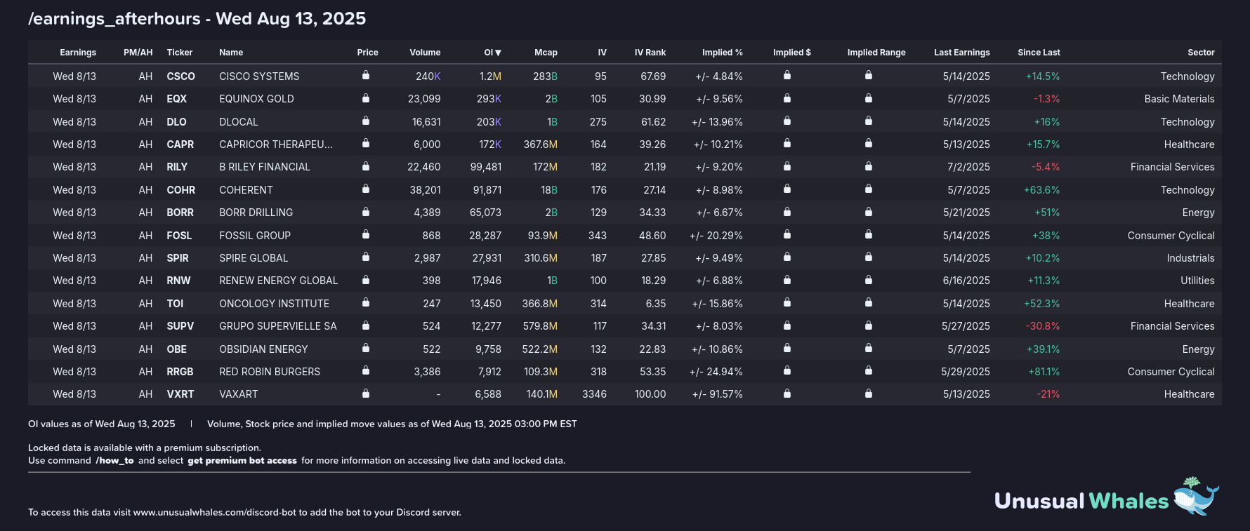The height and width of the screenshot is (531, 1250).
Task: Select the EQX ticker symbol
Action: coord(176,99)
